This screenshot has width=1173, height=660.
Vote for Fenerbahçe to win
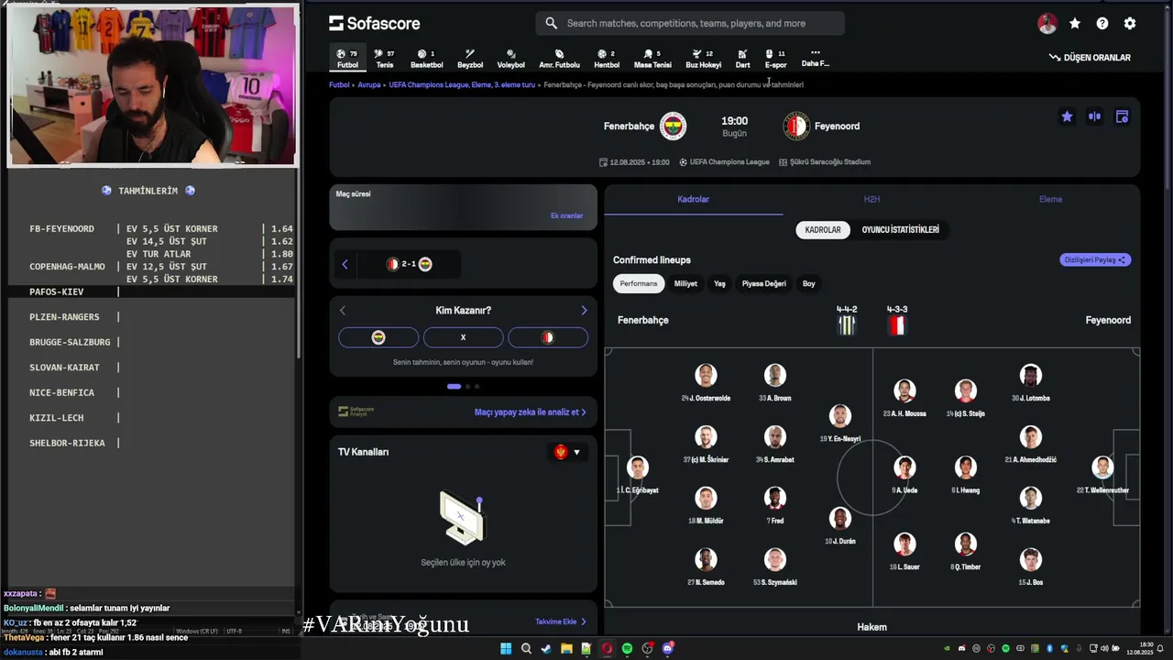(378, 337)
